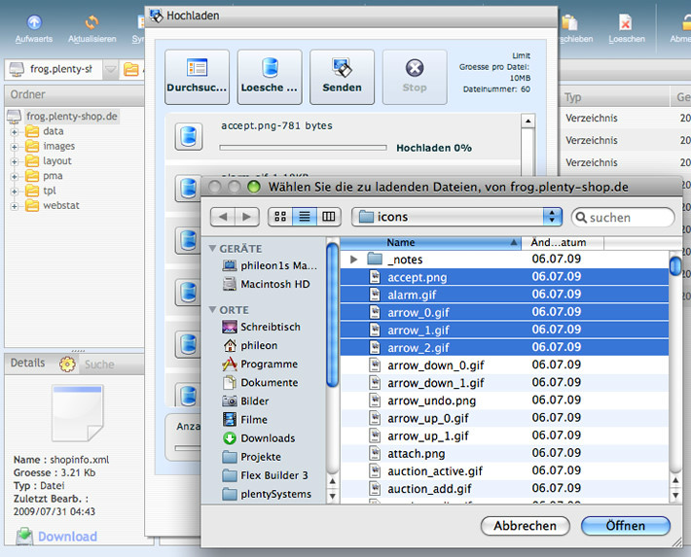691x557 pixels.
Task: Click sidebar scrollbar in file chooser
Action: [333, 315]
